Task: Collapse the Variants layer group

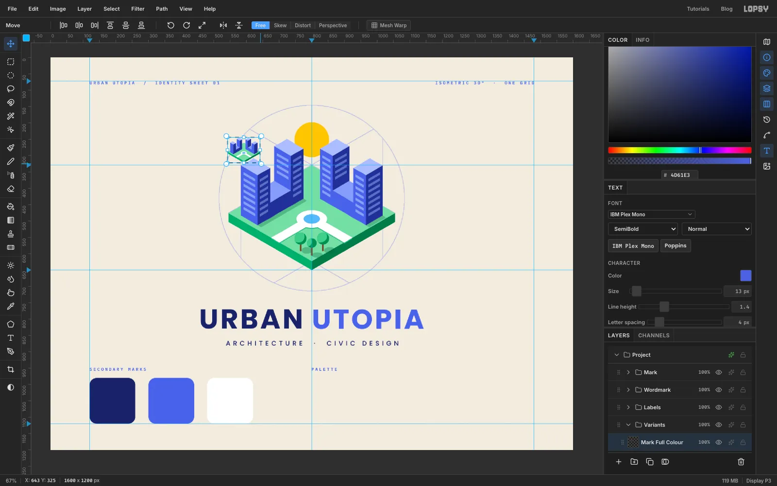Action: coord(628,425)
